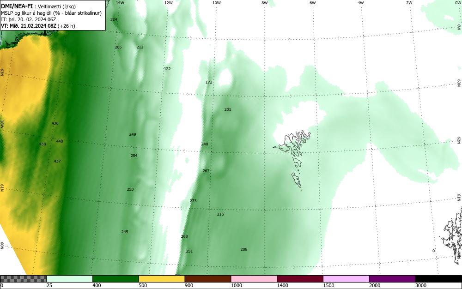Pick the dark green 400–500 legend swatch

115,279
